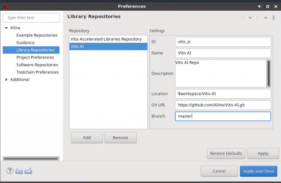Viewport: 281px width, 183px height.
Task: Collapse the Xilinx tree node
Action: [6, 28]
